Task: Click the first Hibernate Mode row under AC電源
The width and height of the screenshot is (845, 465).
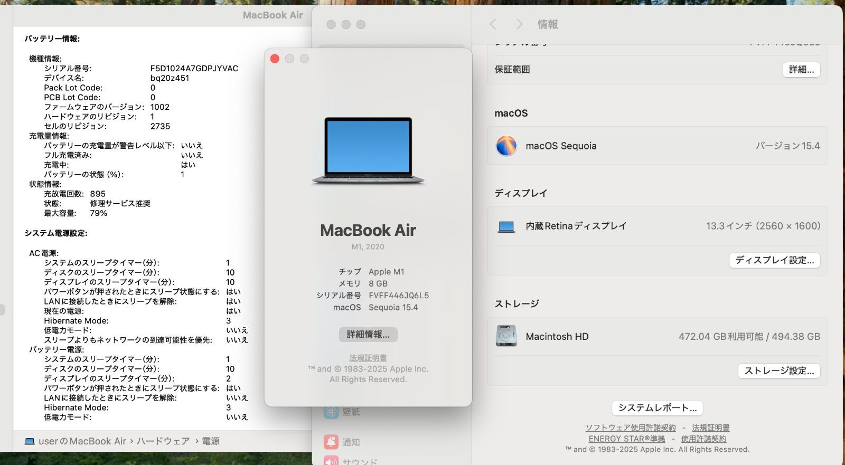Action: point(138,320)
